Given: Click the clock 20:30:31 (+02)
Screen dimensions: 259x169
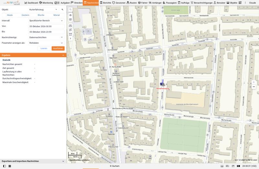Looking at the screenshot, I should (249, 166).
